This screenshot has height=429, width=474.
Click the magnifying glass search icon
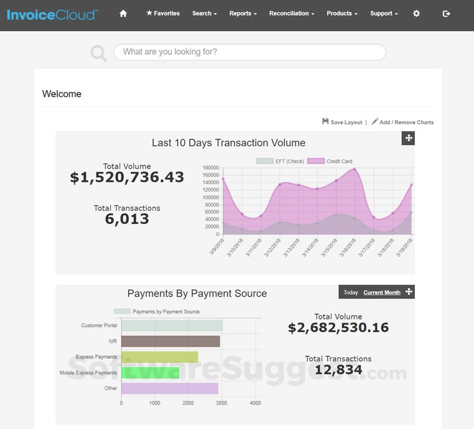coord(98,53)
